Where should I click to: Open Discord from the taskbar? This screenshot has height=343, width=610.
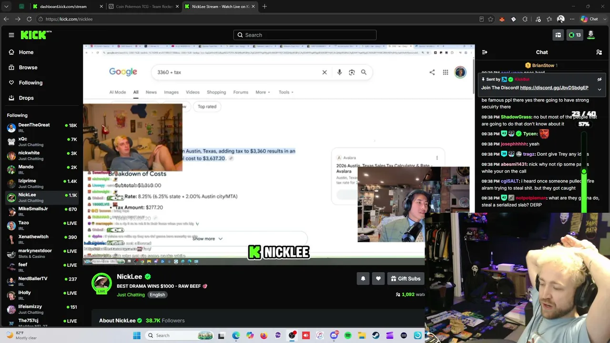(x=334, y=335)
